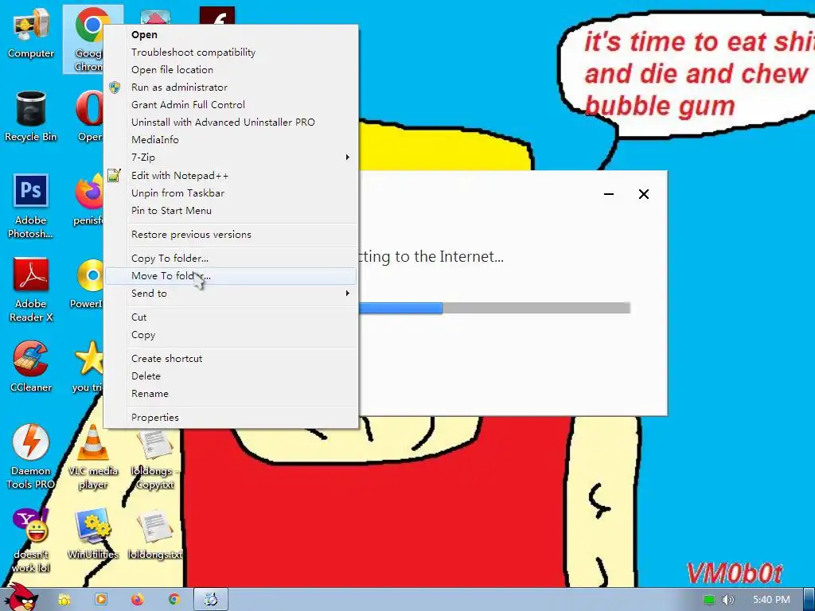Screen dimensions: 815x611
Task: Choose Restore previous versions
Action: (231, 235)
